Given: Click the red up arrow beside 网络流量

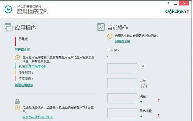Looking at the screenshot, I should [159, 115].
